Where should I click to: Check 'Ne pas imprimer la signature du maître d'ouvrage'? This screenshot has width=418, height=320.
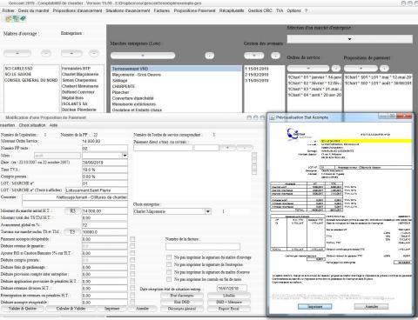coord(169,257)
